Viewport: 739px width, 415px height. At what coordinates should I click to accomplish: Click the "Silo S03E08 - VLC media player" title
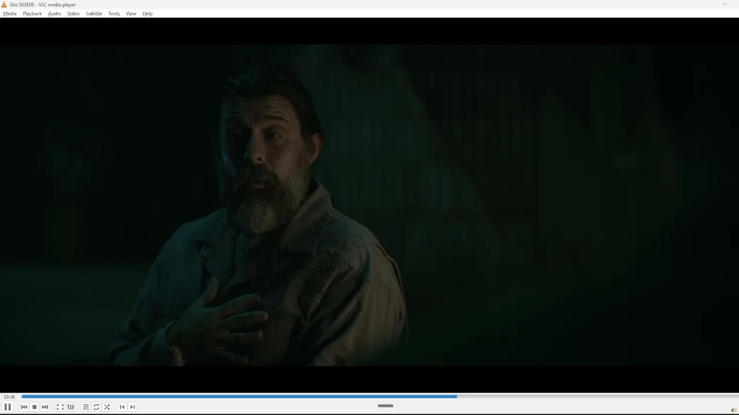click(x=42, y=5)
